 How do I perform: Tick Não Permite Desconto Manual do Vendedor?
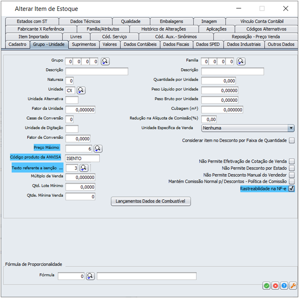[x=292, y=175]
